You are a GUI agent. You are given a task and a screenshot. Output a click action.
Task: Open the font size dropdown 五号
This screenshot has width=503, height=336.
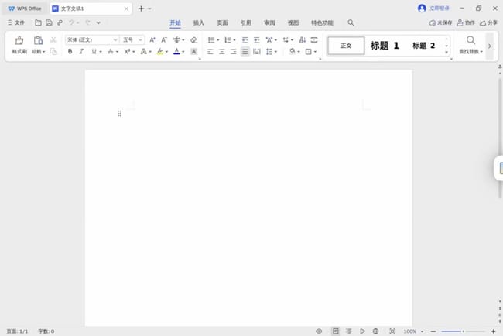(132, 39)
